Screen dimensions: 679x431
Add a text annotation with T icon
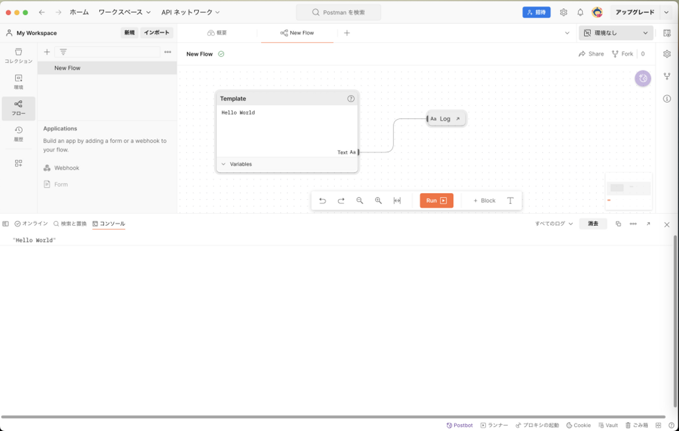coord(510,201)
